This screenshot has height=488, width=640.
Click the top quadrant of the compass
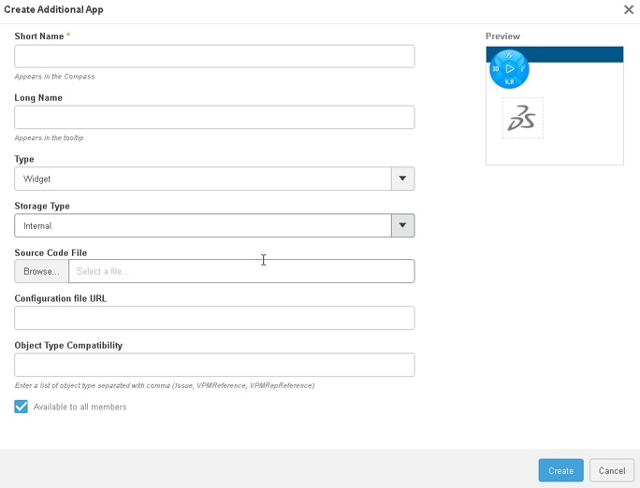[509, 55]
